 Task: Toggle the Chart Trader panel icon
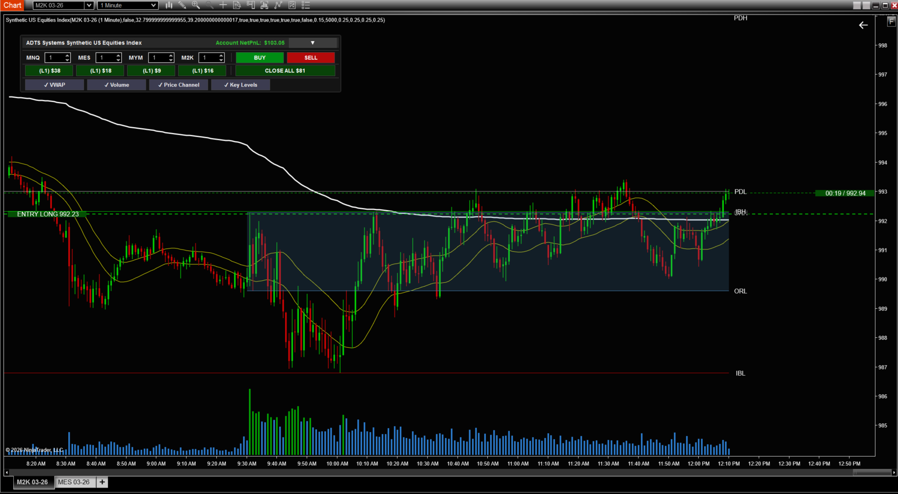250,5
